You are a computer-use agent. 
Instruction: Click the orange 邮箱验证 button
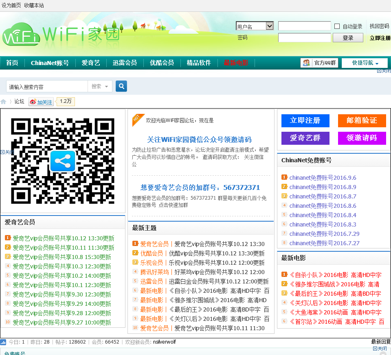click(x=362, y=120)
